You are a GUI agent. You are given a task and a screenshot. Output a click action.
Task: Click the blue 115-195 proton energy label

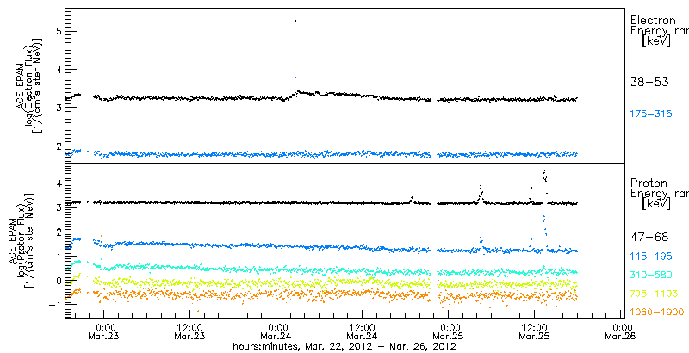(x=651, y=257)
